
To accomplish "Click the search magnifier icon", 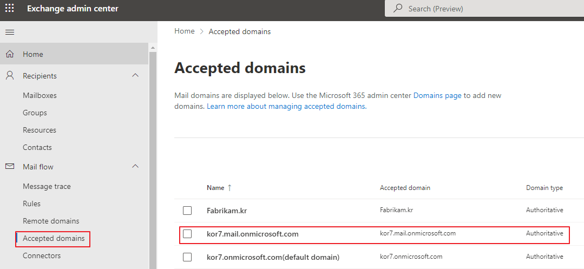I will (x=398, y=8).
